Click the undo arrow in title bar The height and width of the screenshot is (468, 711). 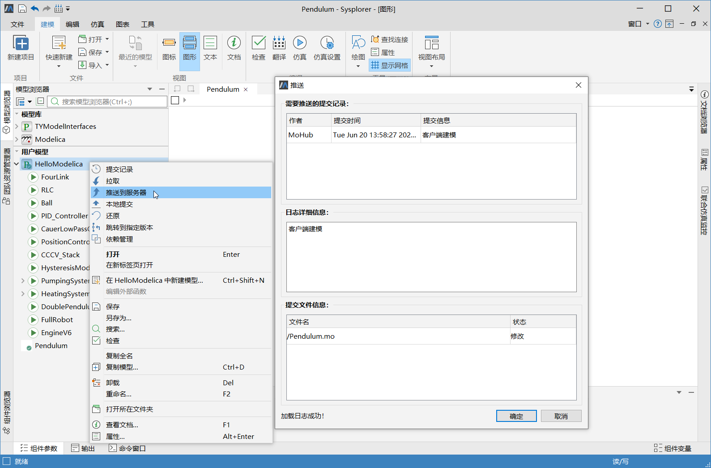[x=34, y=9]
